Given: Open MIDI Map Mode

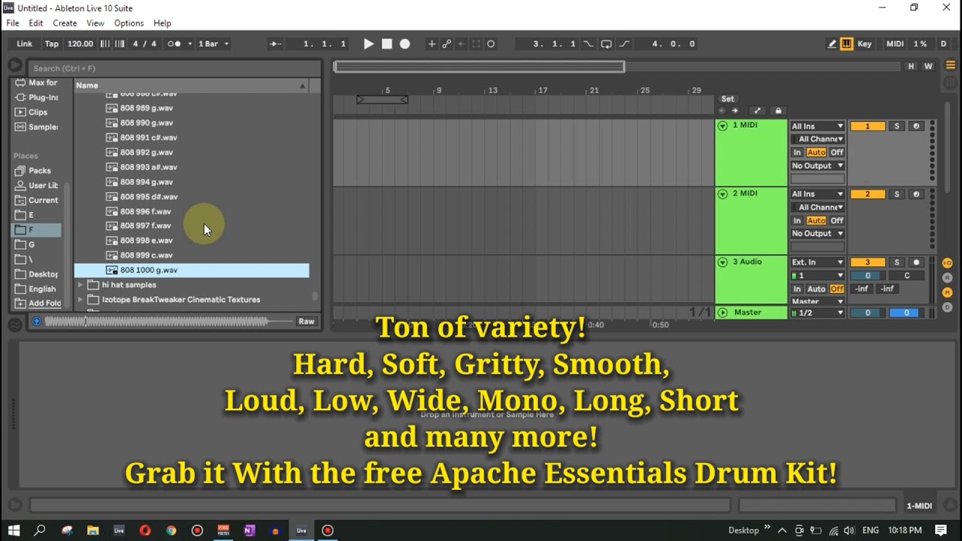Looking at the screenshot, I should click(895, 44).
